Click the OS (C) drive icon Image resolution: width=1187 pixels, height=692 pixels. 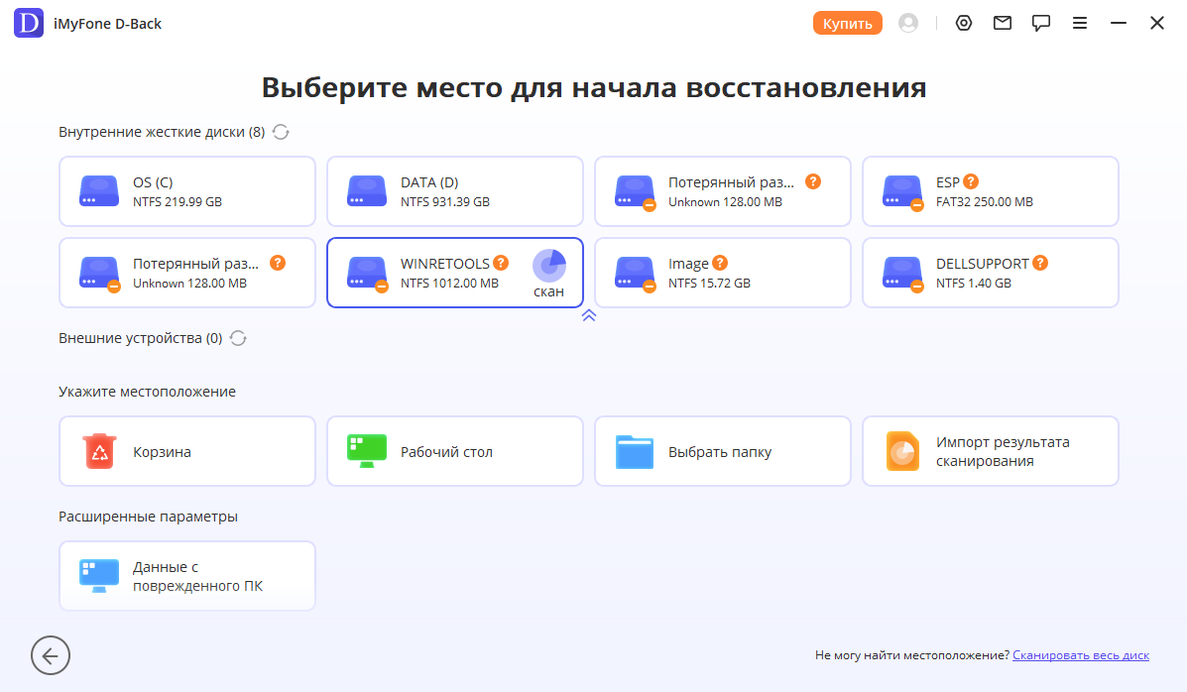[x=99, y=191]
